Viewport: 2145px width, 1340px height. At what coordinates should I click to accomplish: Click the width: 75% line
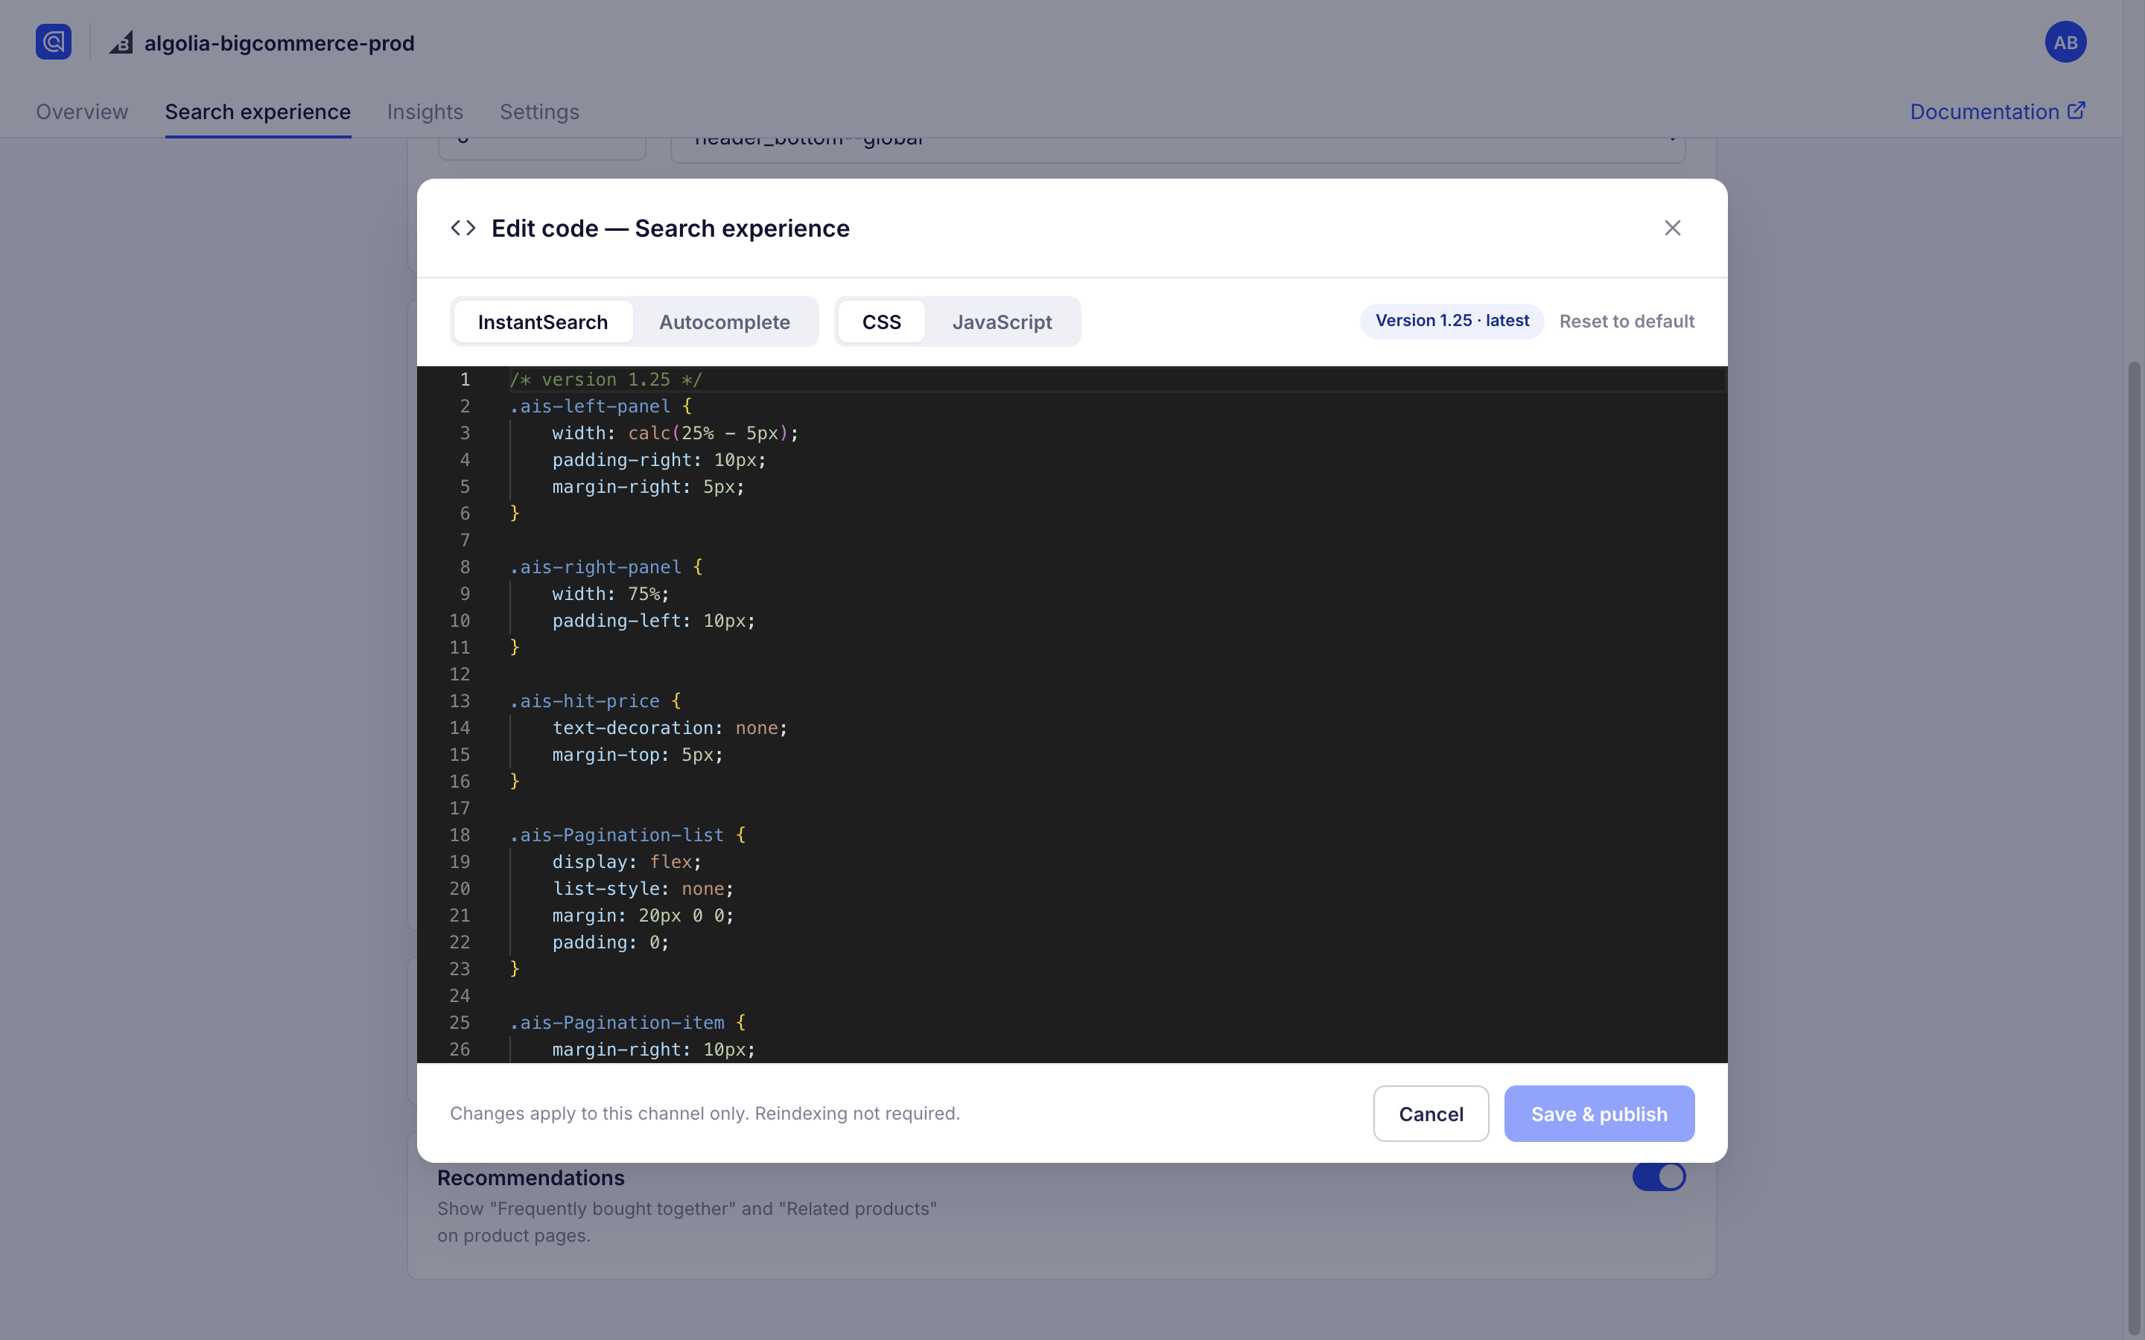[x=611, y=594]
